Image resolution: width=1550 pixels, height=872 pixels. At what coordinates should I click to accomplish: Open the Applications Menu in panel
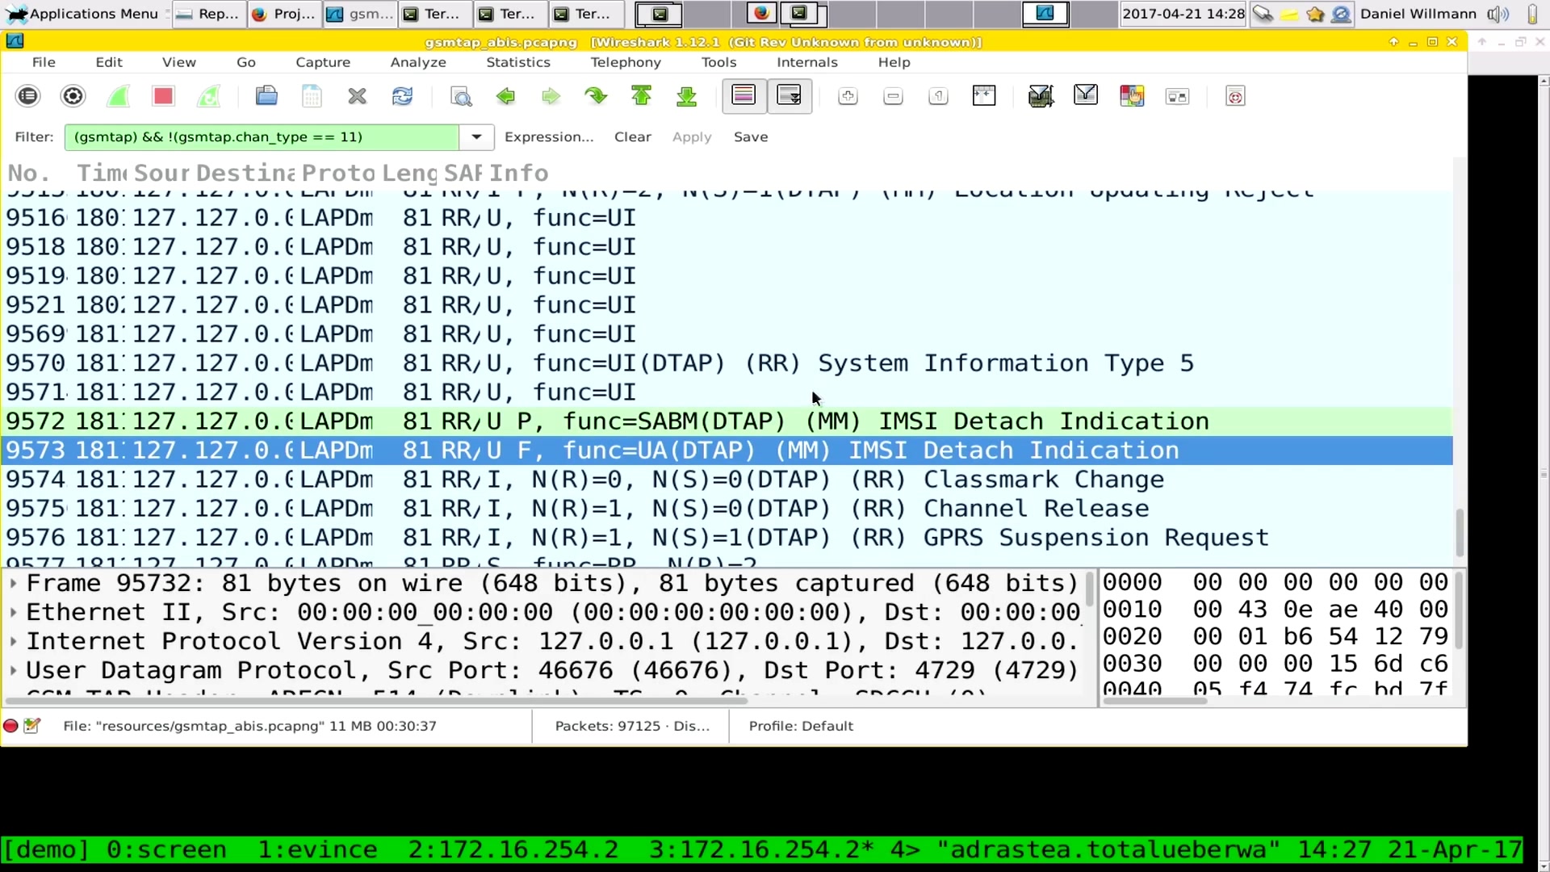click(84, 14)
